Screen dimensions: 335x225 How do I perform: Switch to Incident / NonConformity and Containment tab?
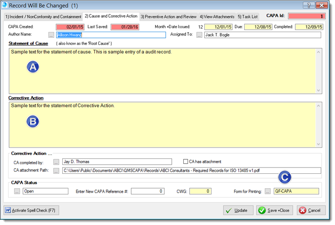tap(43, 16)
